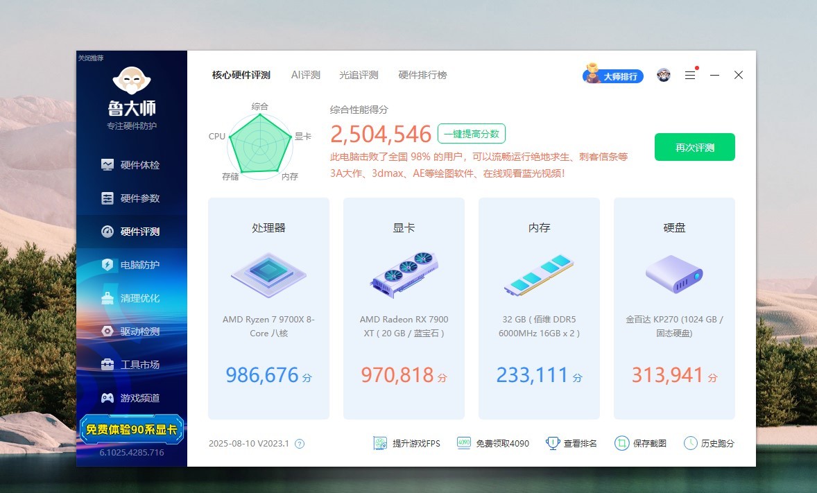Viewport: 817px width, 493px height.
Task: Switch to the AI评测 tab
Action: (305, 75)
